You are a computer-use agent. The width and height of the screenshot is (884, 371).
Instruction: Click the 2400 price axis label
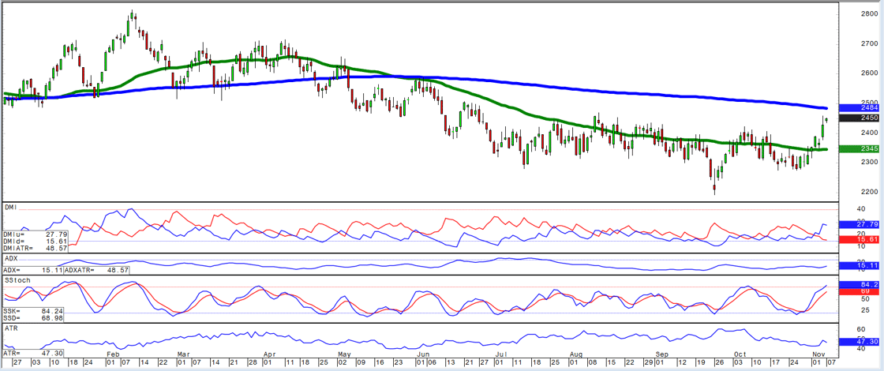pyautogui.click(x=869, y=133)
